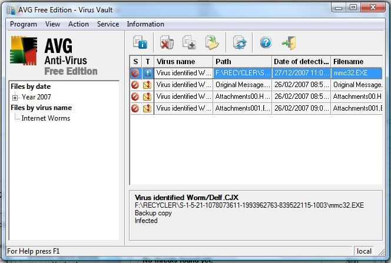This screenshot has height=263, width=391.
Task: Click the Original Message path cell
Action: 243,85
